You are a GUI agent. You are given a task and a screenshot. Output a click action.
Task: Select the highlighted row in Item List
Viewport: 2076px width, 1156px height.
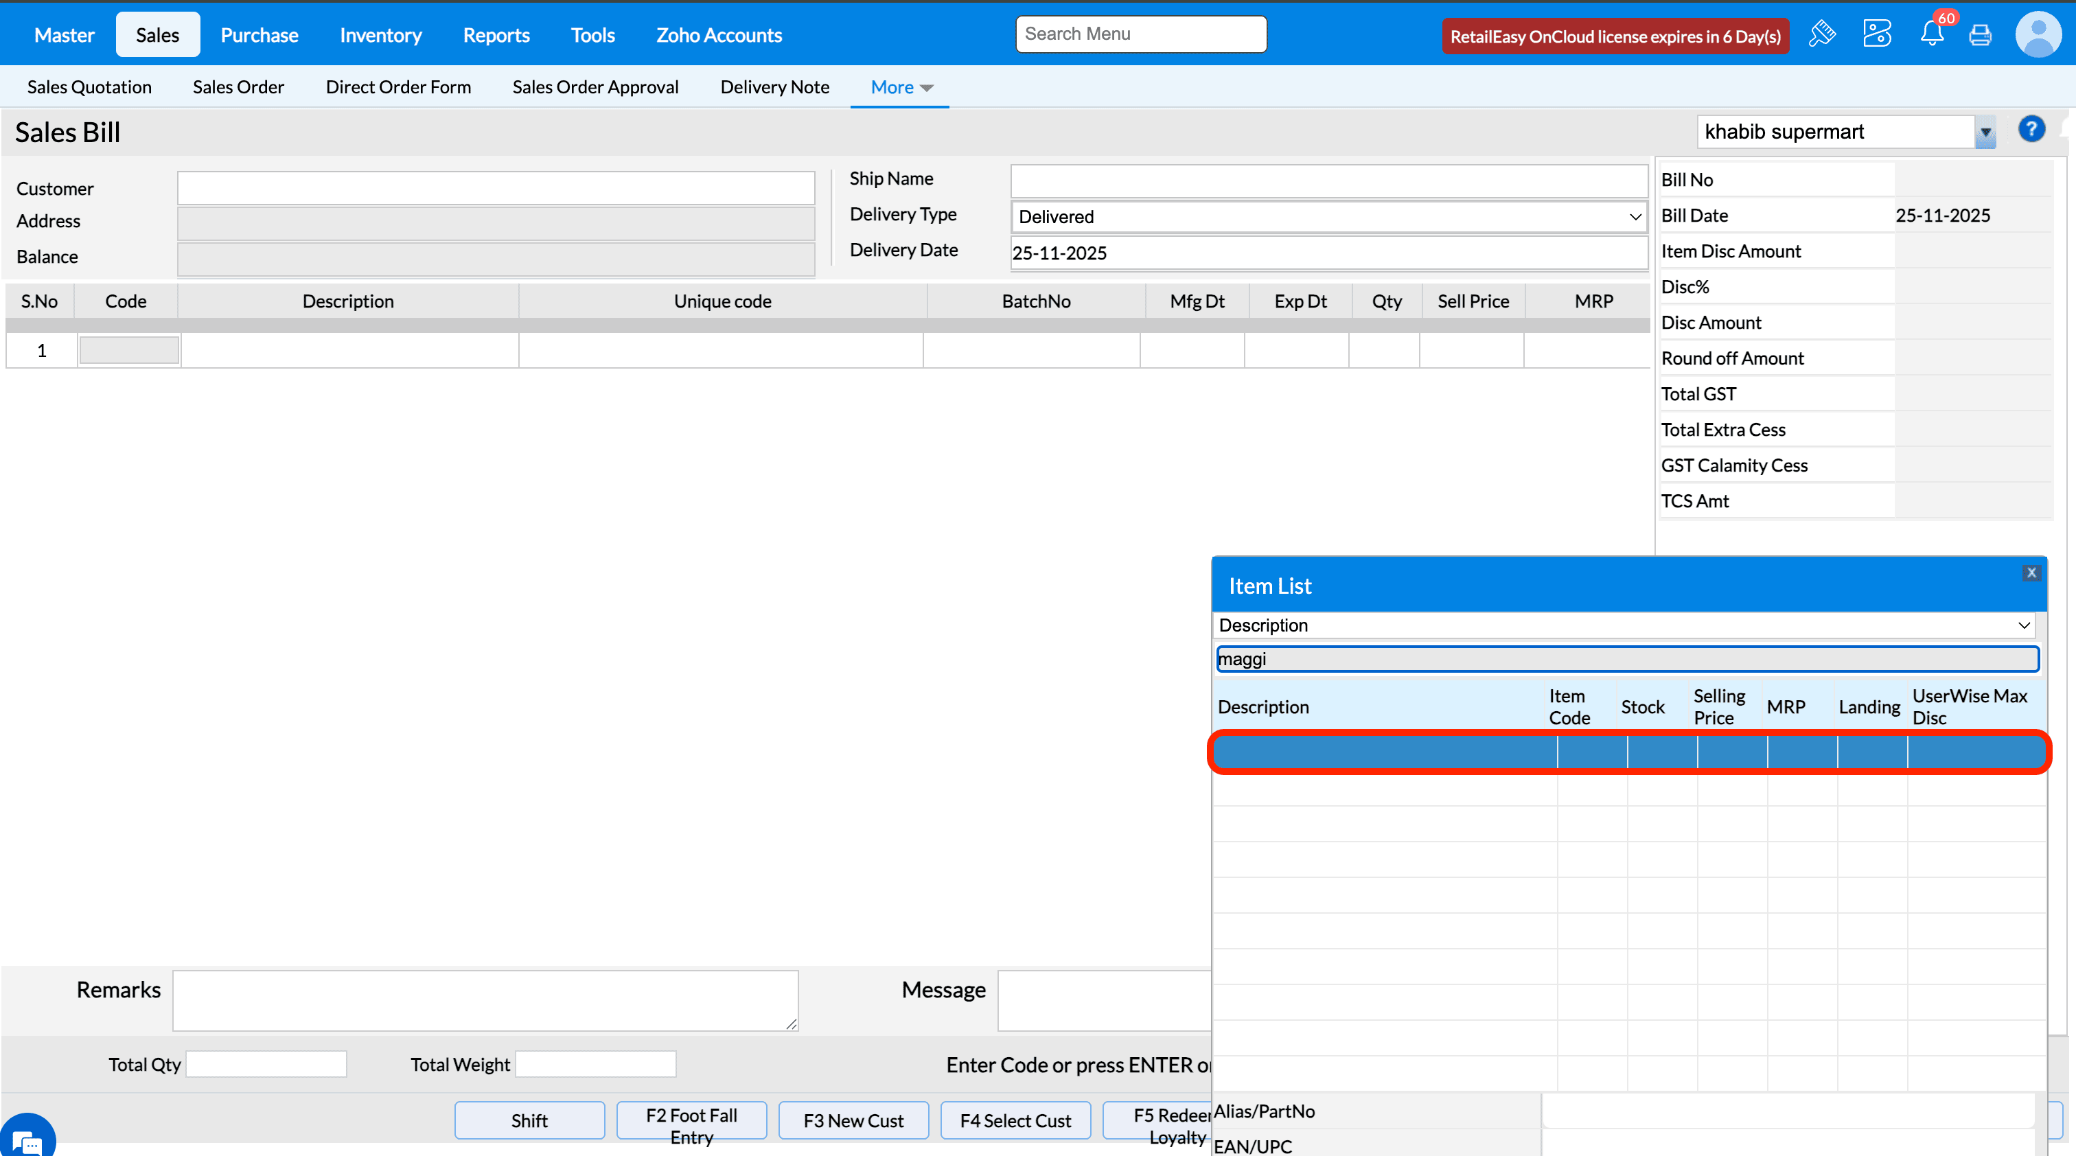tap(1628, 752)
